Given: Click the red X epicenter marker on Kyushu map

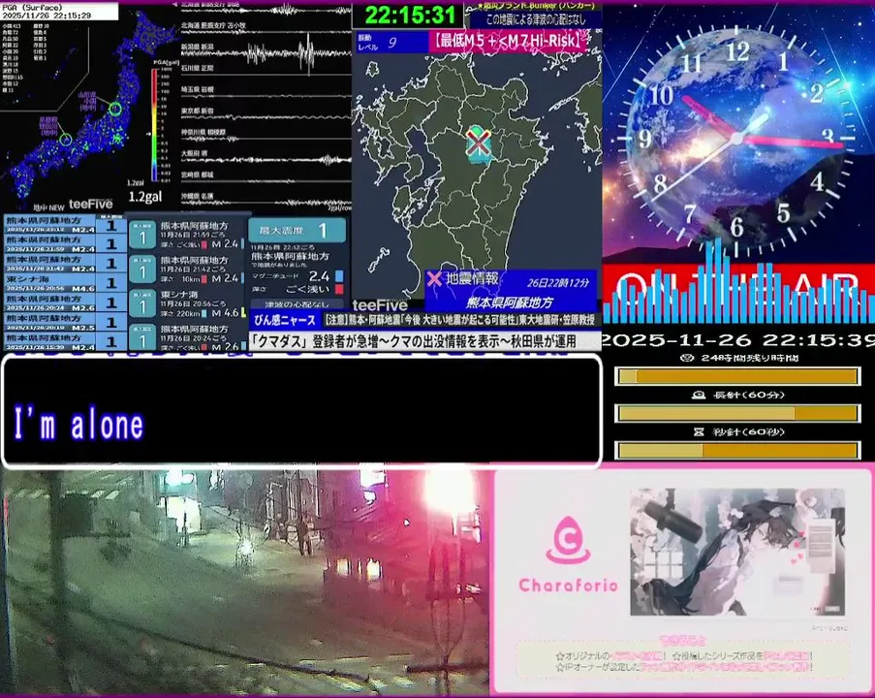Looking at the screenshot, I should click(479, 143).
